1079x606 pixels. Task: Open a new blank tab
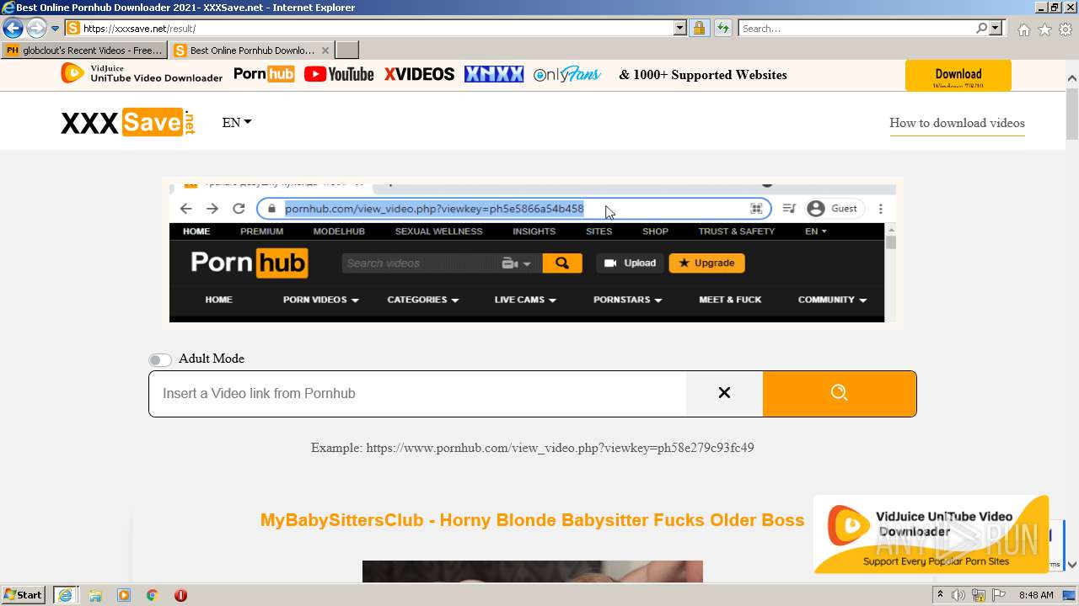347,50
